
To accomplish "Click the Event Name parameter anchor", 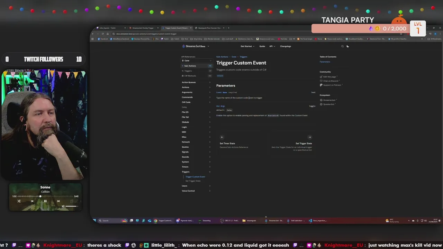I will [x=221, y=92].
